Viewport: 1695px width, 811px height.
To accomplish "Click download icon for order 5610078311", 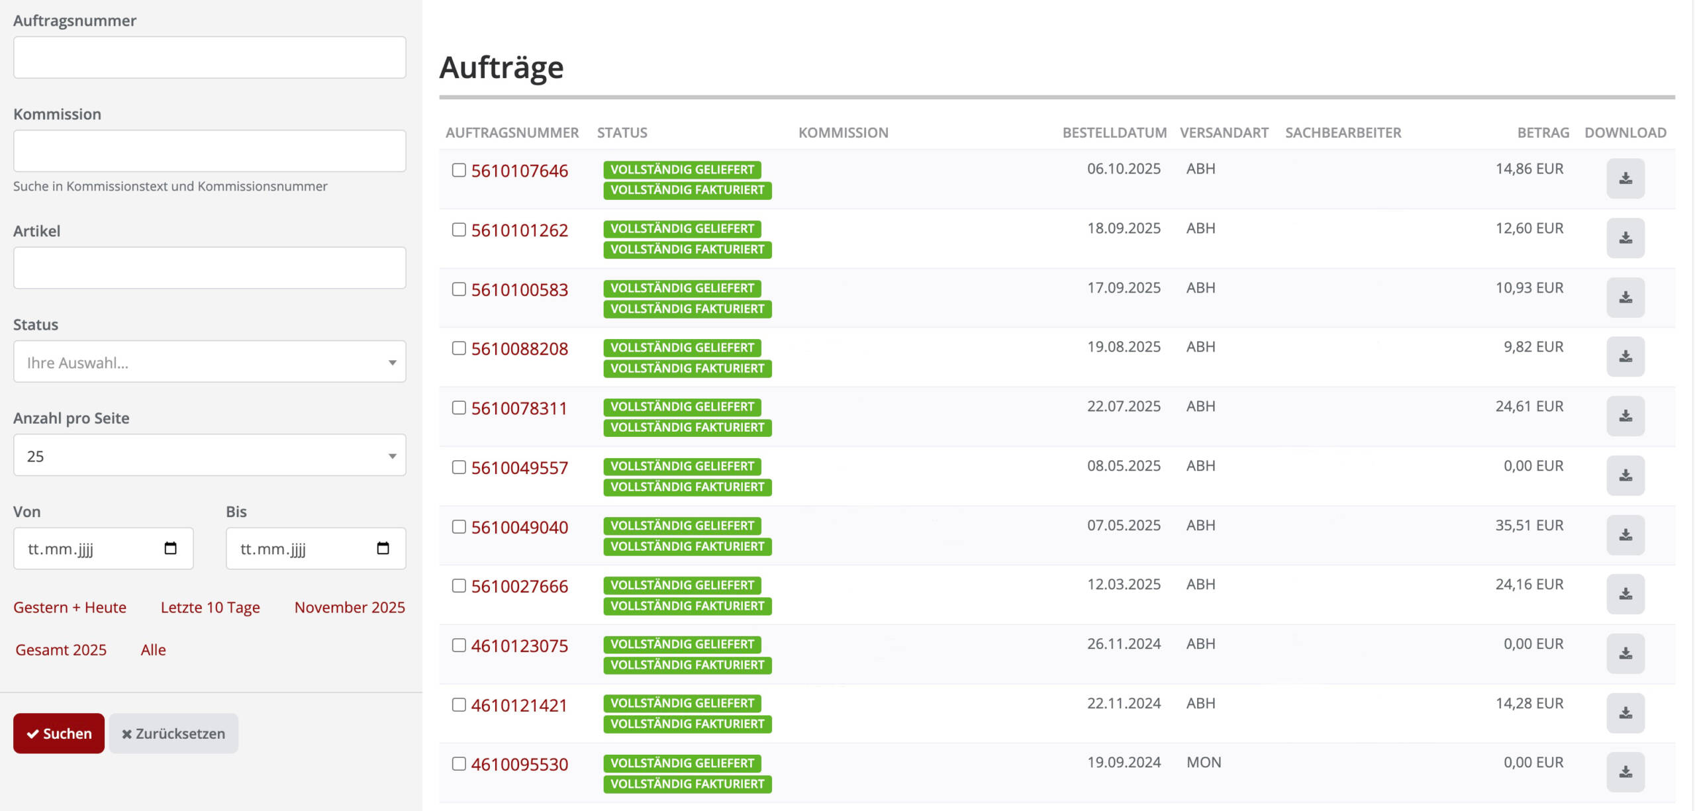I will pyautogui.click(x=1625, y=416).
